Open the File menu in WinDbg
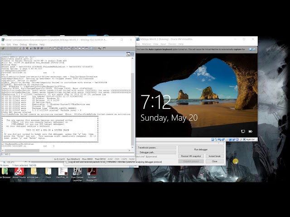Image resolution: width=290 pixels, height=217 pixels. click(x=3, y=44)
